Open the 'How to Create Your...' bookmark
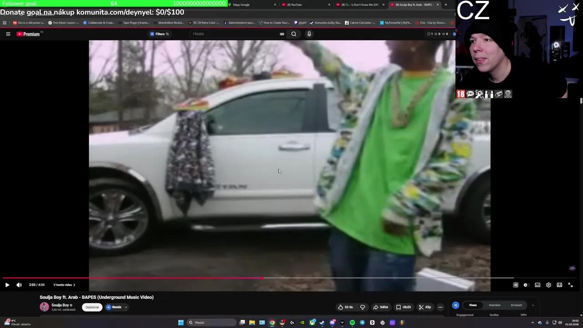The image size is (583, 328). pos(273,22)
